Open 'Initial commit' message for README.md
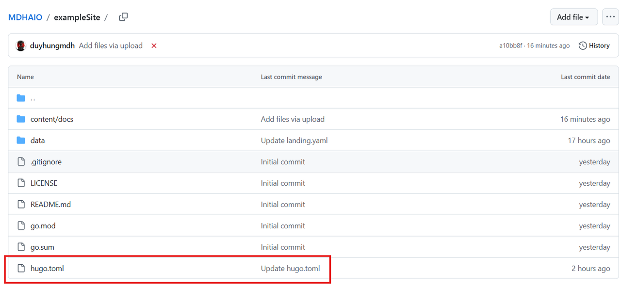Screen dimensions: 621x287 [x=283, y=205]
